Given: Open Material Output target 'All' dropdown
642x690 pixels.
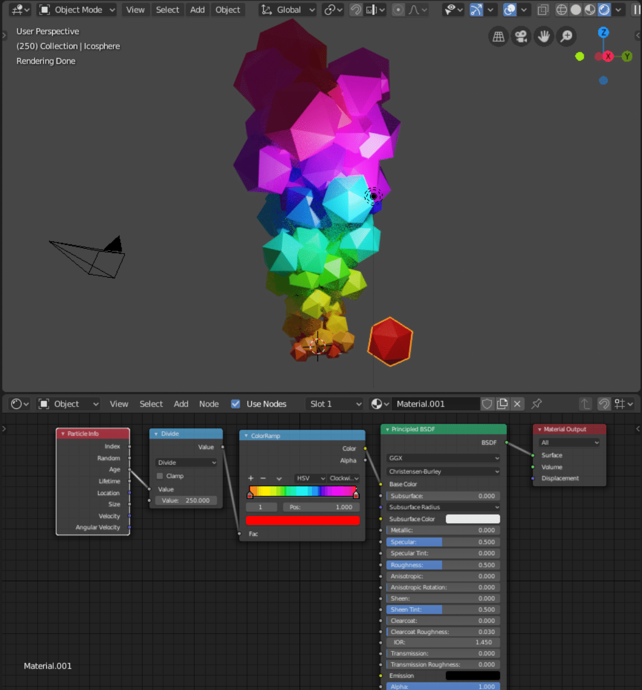Looking at the screenshot, I should 569,442.
